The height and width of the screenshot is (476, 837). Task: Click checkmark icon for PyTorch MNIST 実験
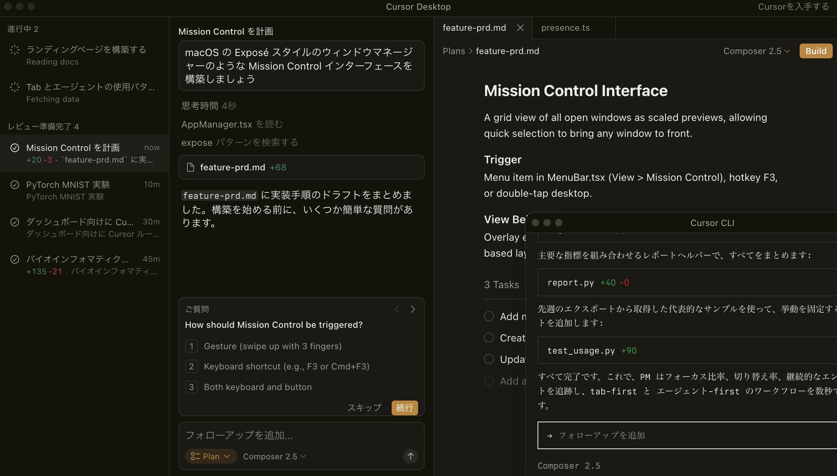[x=15, y=185]
